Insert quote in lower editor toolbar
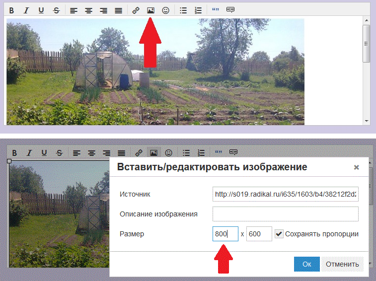Image resolution: width=376 pixels, height=281 pixels. tap(219, 152)
